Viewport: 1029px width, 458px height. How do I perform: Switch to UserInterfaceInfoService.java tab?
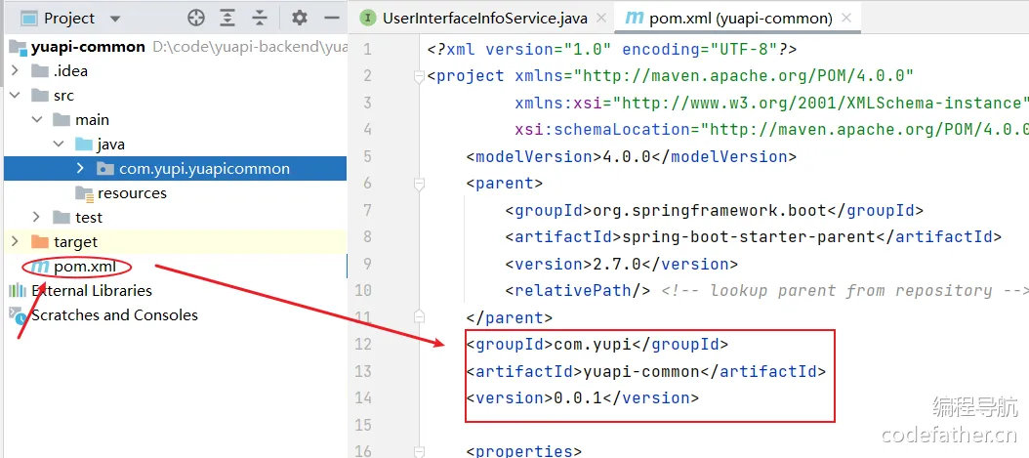(485, 19)
